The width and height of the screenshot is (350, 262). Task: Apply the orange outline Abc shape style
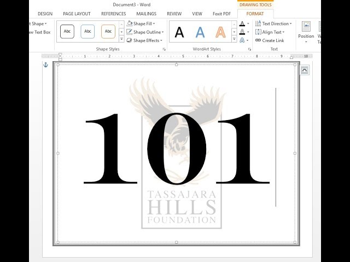coord(108,32)
